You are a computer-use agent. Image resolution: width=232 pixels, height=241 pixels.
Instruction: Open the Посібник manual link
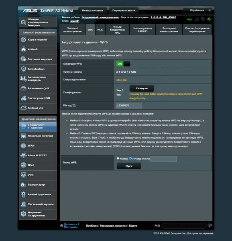tap(92, 225)
